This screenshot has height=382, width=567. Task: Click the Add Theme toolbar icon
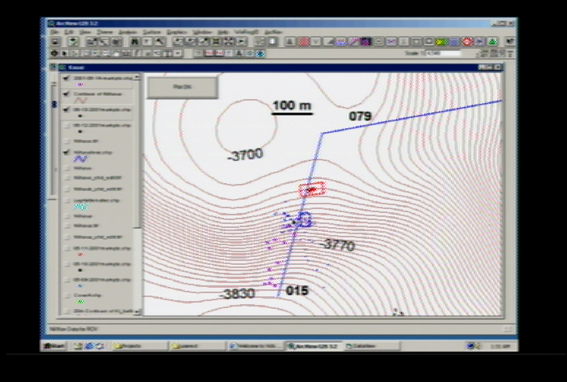pos(73,41)
